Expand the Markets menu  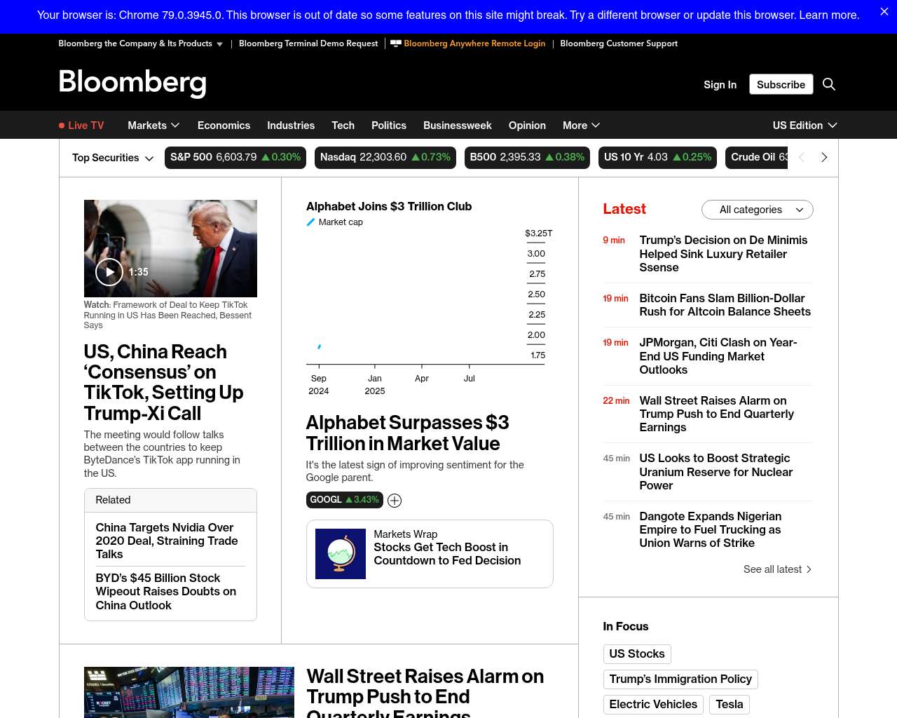click(x=153, y=126)
